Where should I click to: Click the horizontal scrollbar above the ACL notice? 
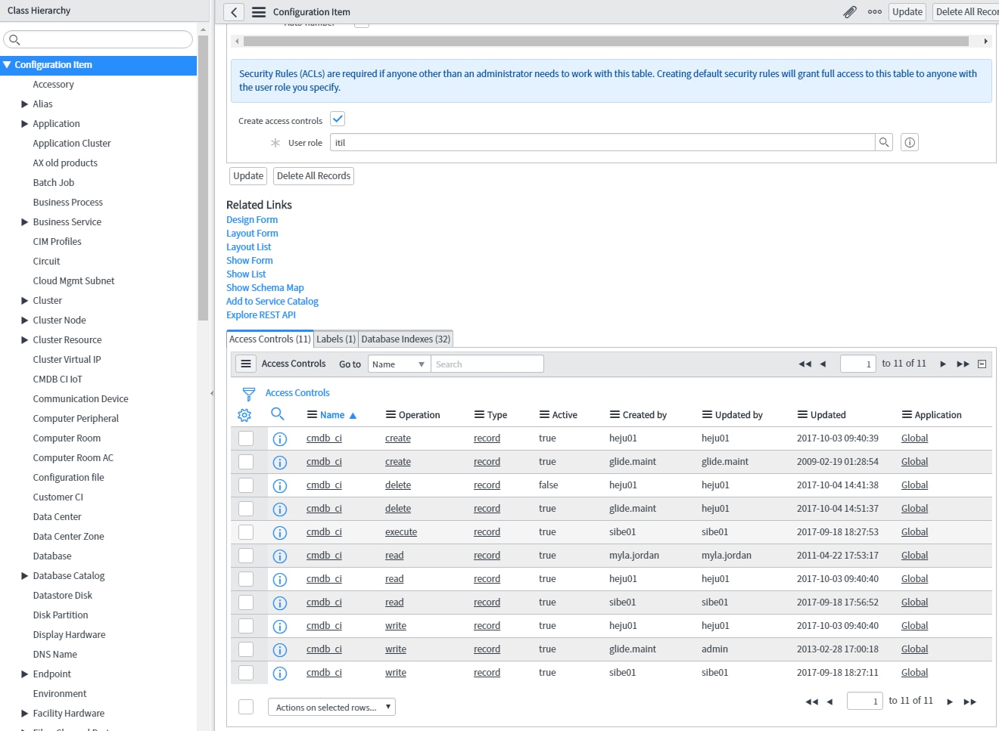click(605, 42)
